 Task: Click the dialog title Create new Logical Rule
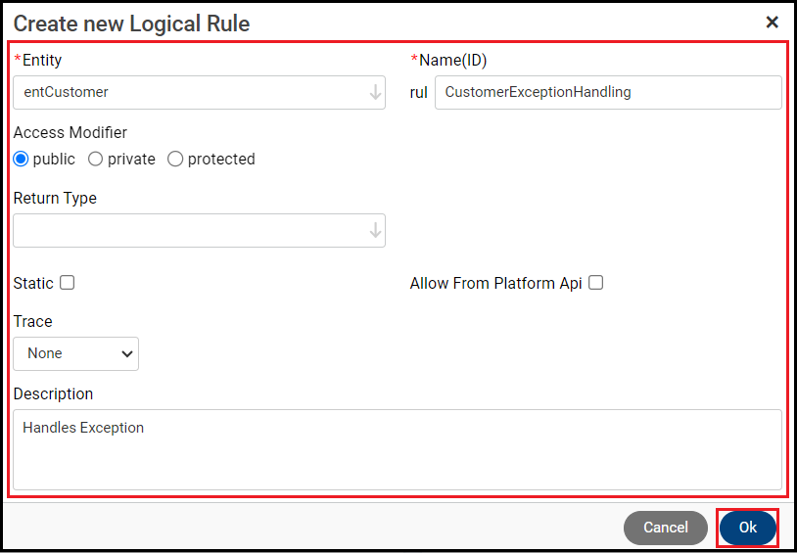pyautogui.click(x=131, y=23)
